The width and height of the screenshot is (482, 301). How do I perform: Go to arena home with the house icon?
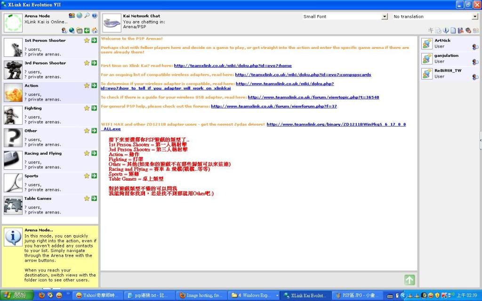pos(94,30)
